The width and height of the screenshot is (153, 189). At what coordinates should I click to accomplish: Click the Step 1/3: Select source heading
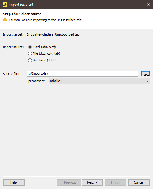point(22,14)
